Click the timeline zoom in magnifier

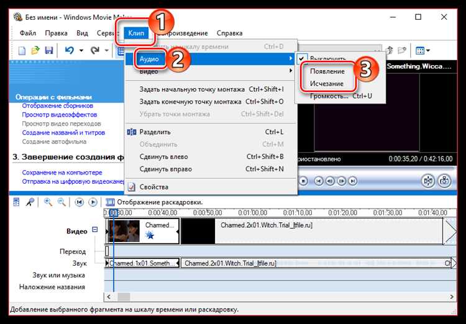[x=48, y=202]
